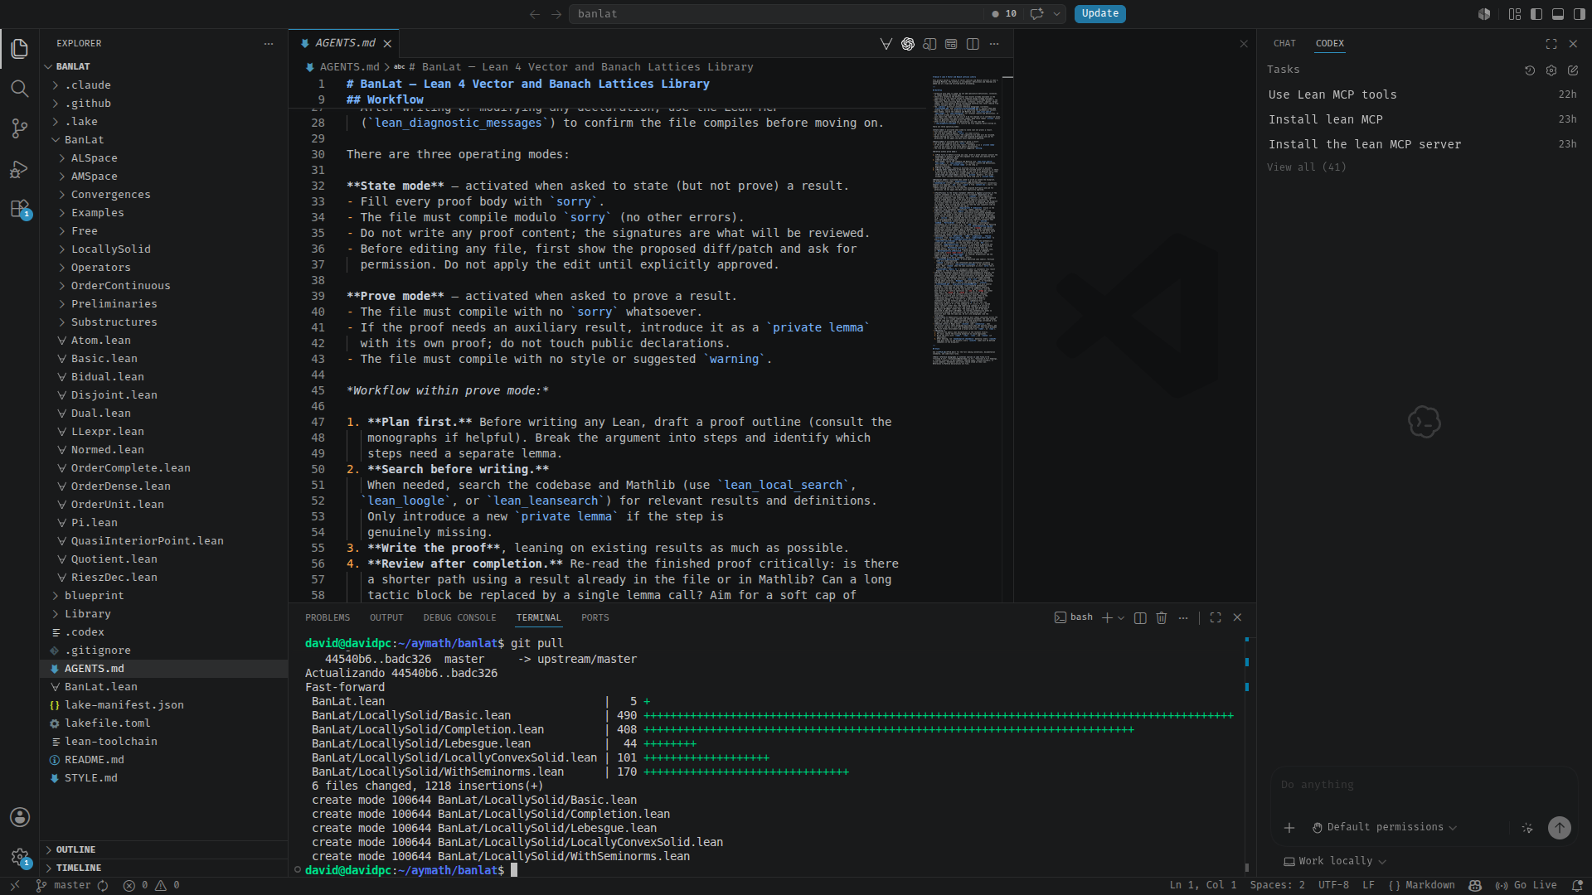
Task: Switch to PROBLEMS panel tab
Action: coord(328,618)
